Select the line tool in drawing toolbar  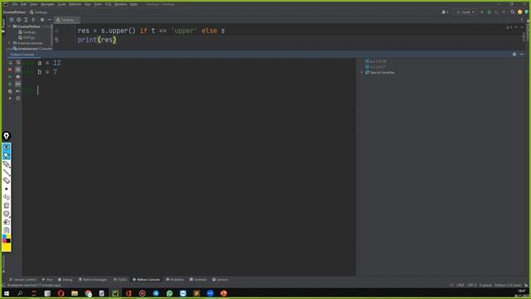tap(7, 172)
